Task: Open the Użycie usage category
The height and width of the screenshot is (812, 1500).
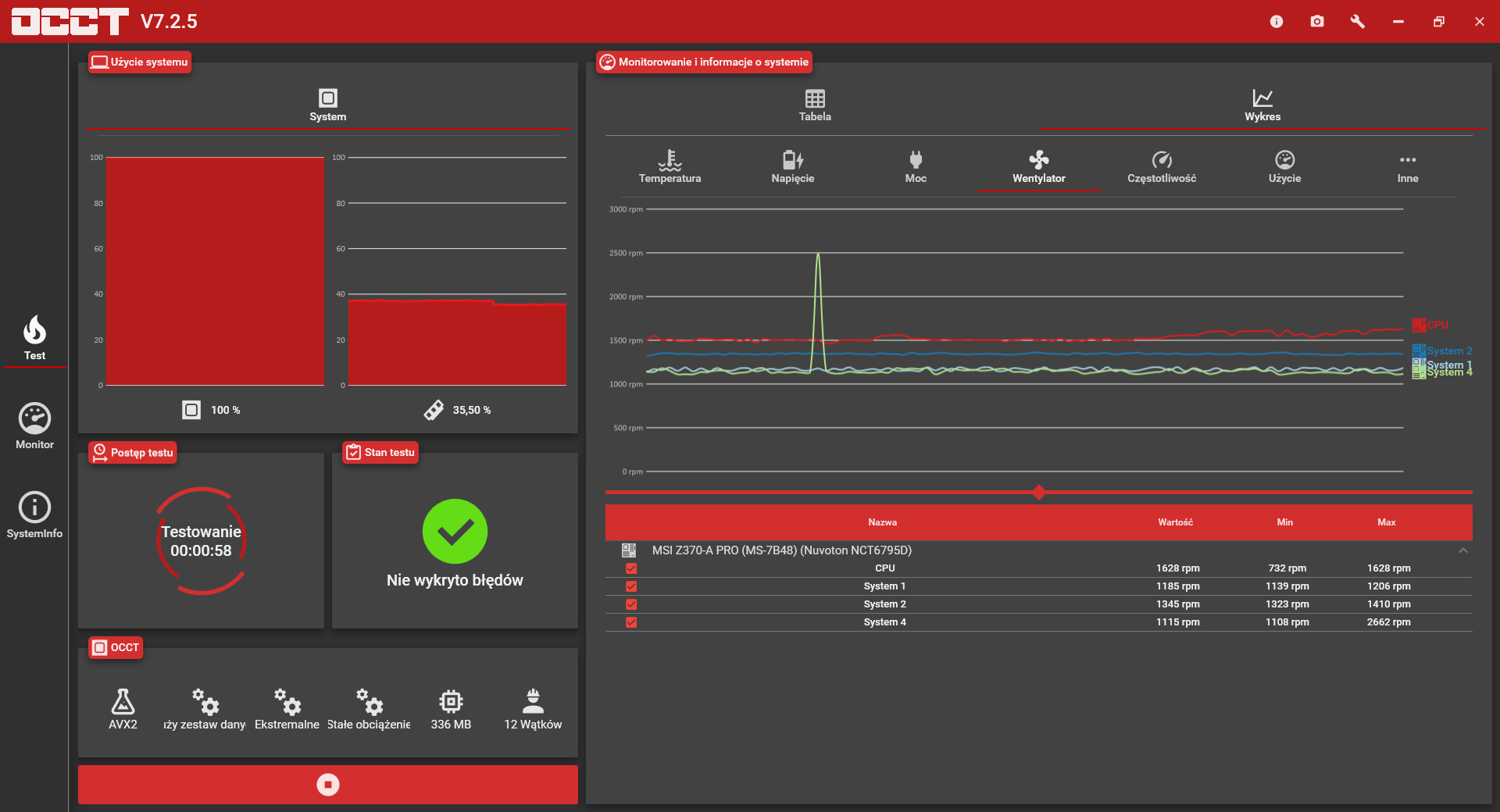Action: coord(1284,167)
